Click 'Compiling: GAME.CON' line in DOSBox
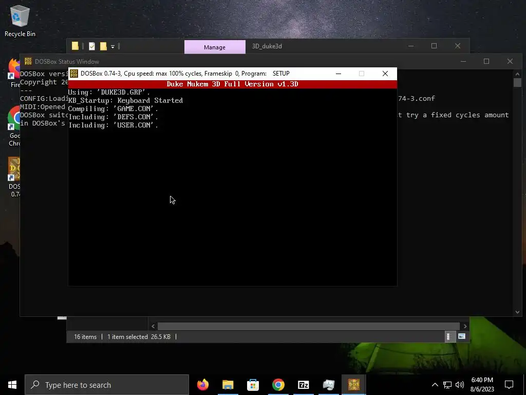The width and height of the screenshot is (526, 395). click(113, 109)
